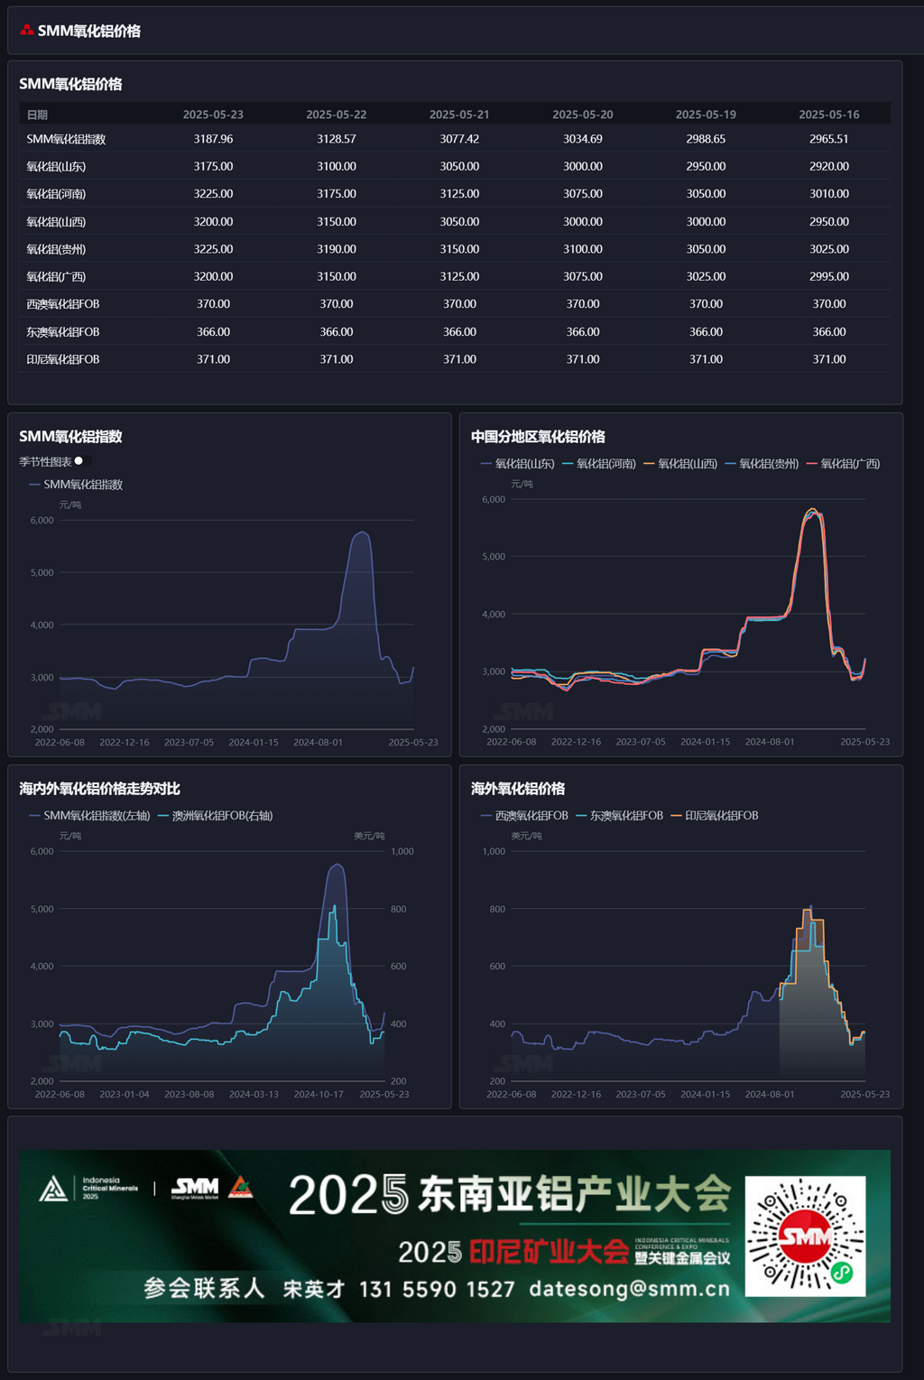This screenshot has width=924, height=1380.
Task: Toggle 氧化铝(贵州) legend in regional price chart
Action: [x=762, y=464]
